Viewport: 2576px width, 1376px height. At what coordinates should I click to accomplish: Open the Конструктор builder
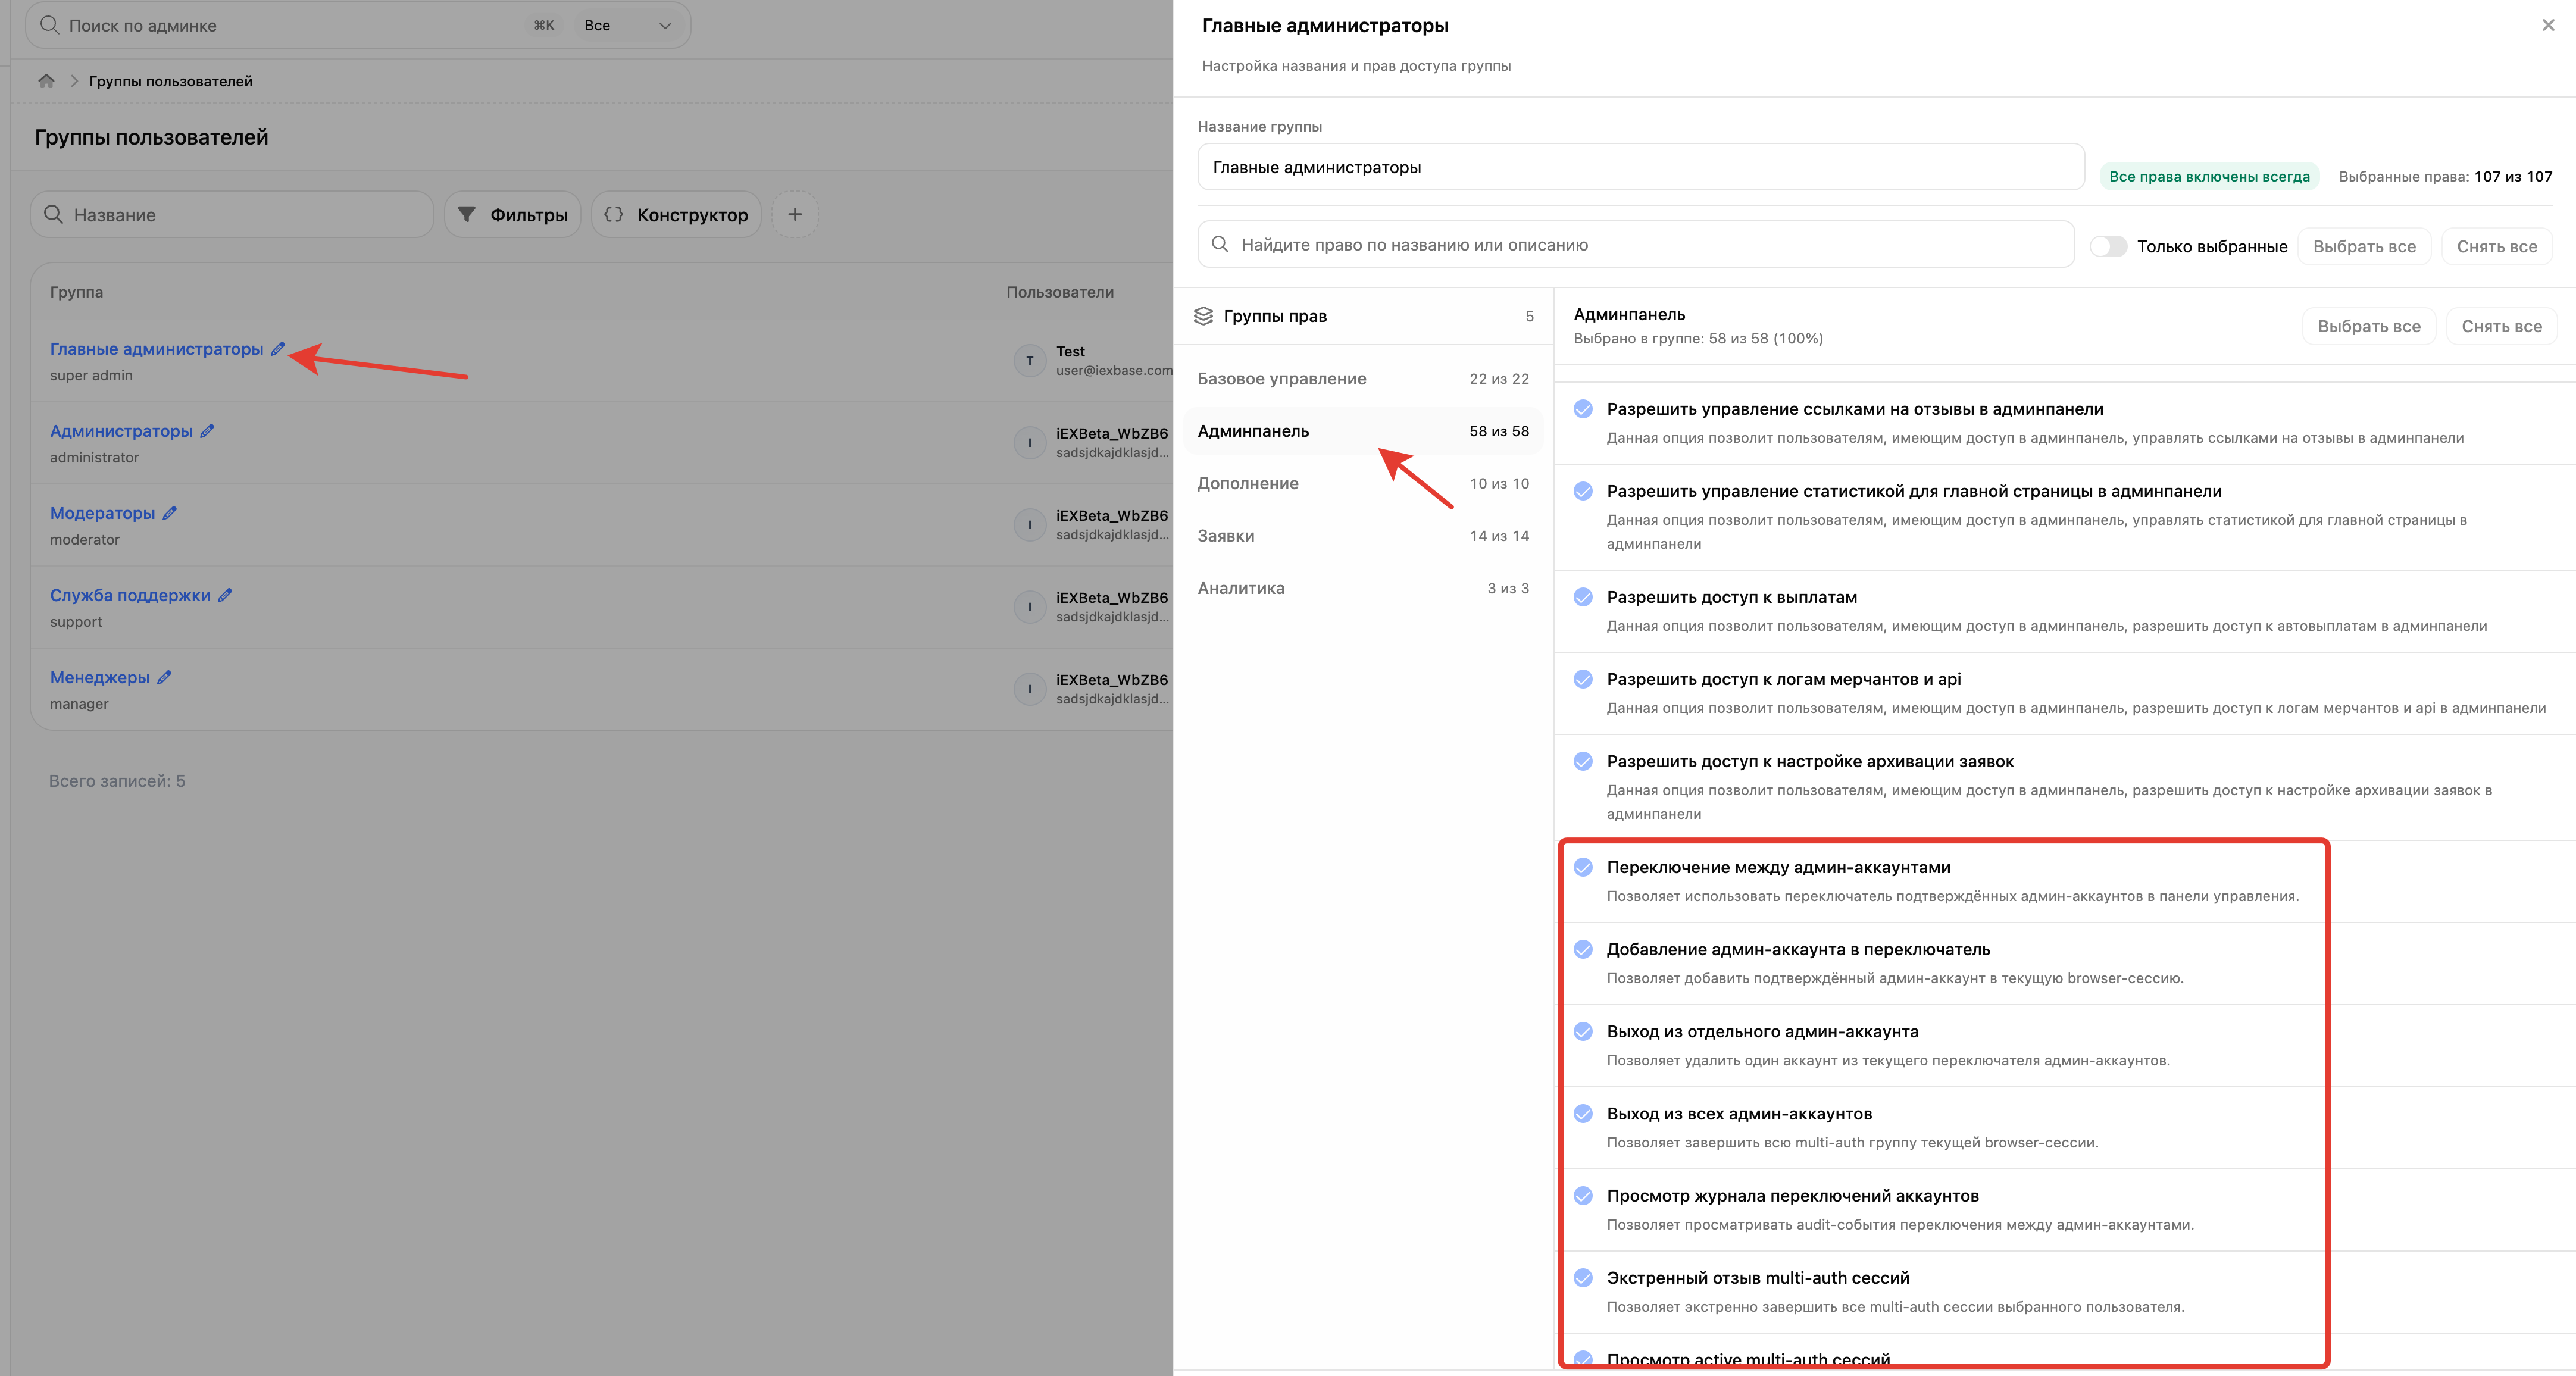pos(676,214)
